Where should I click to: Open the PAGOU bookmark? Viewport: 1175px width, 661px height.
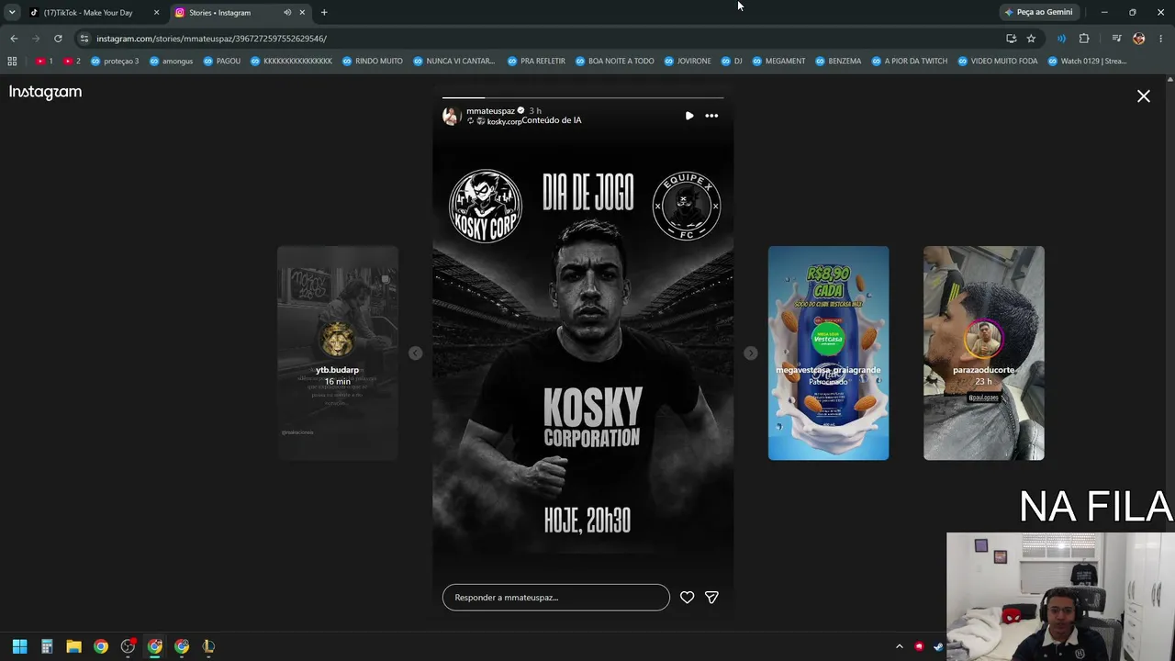[222, 62]
